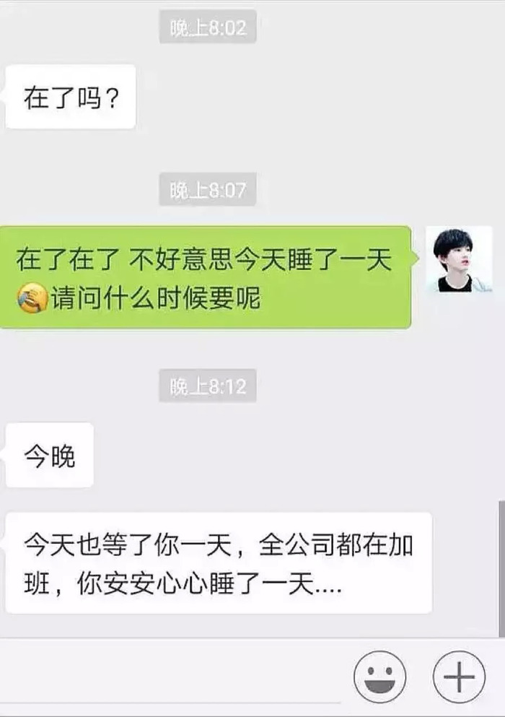Viewport: 505px width, 717px height.
Task: Click the 晚上8:07 timestamp label
Action: coord(208,190)
